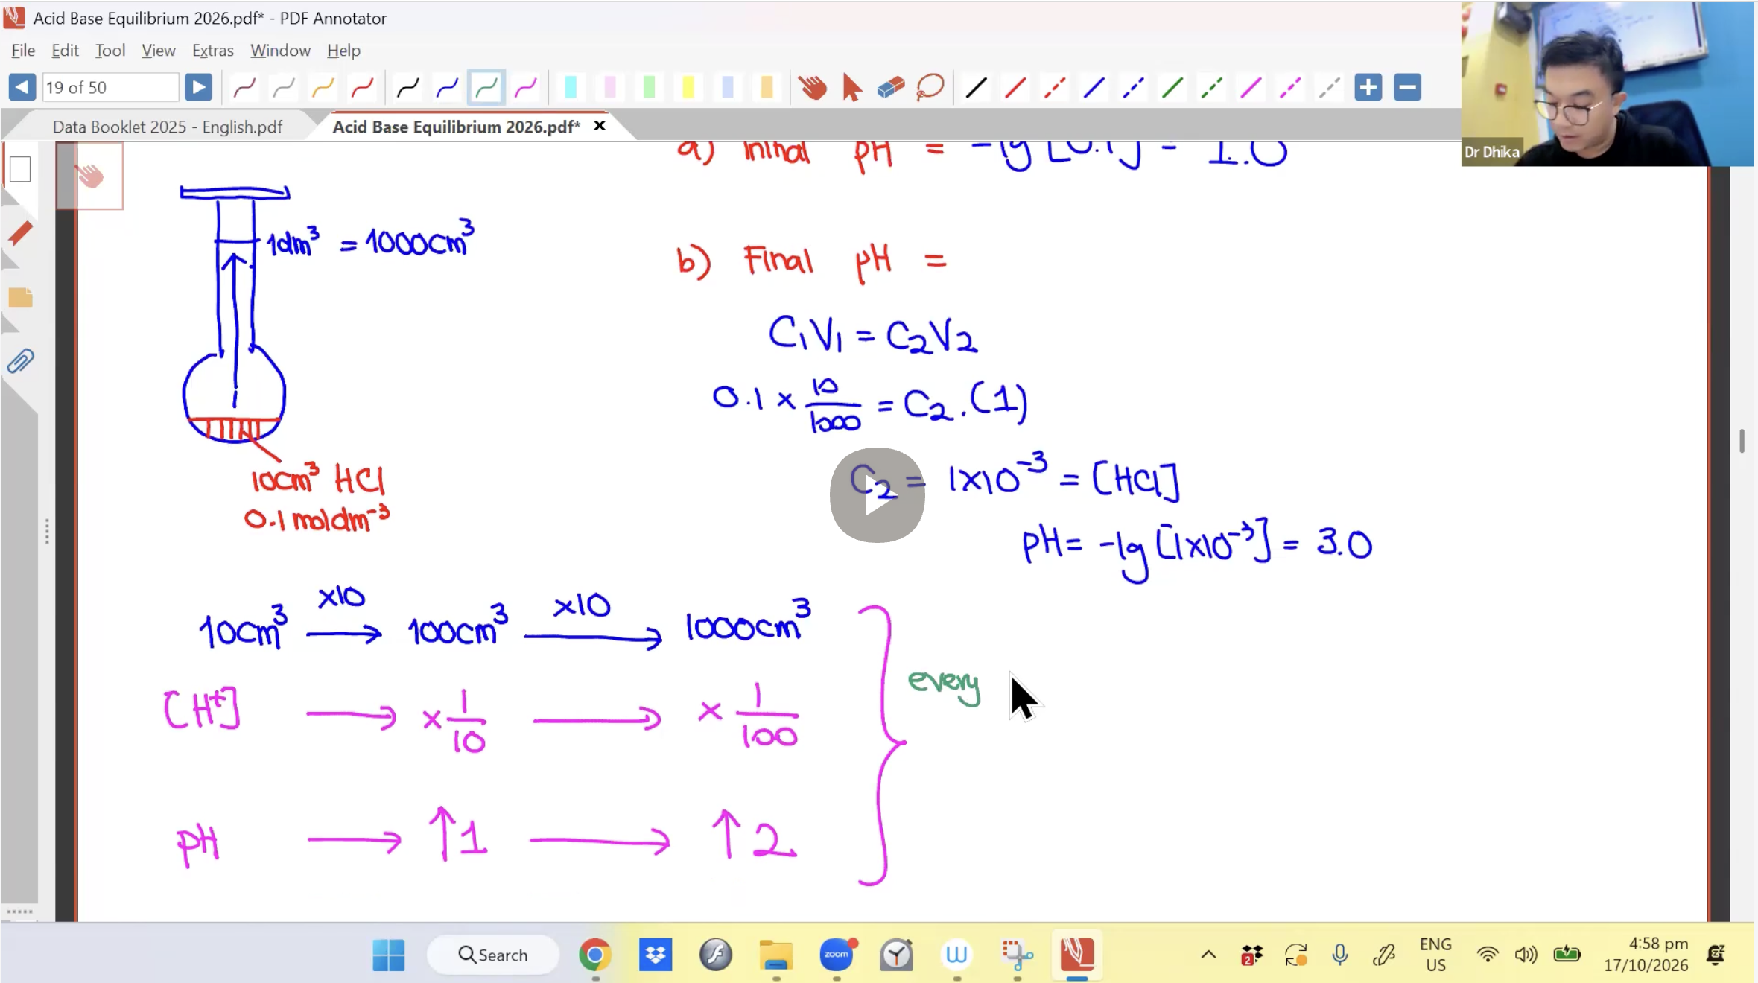This screenshot has height=983, width=1758.
Task: Go to next page arrow button
Action: tap(198, 87)
